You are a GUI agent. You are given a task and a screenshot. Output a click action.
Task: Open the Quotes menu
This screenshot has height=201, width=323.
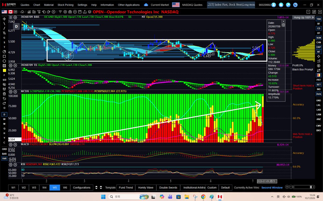(x=25, y=5)
